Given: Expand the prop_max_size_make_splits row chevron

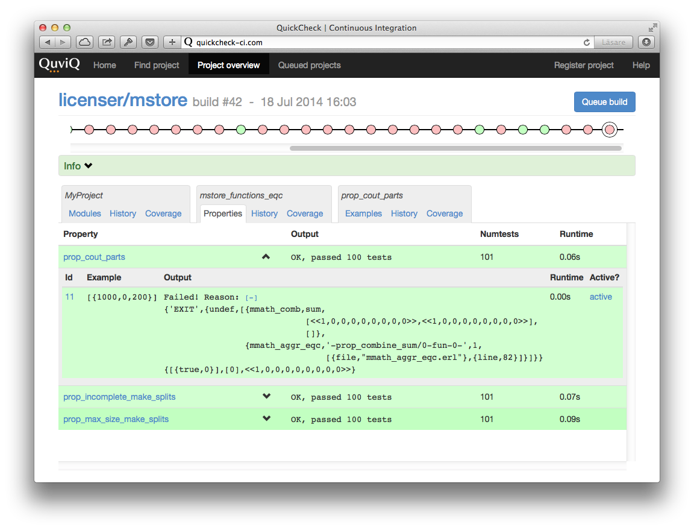Looking at the screenshot, I should pos(267,419).
